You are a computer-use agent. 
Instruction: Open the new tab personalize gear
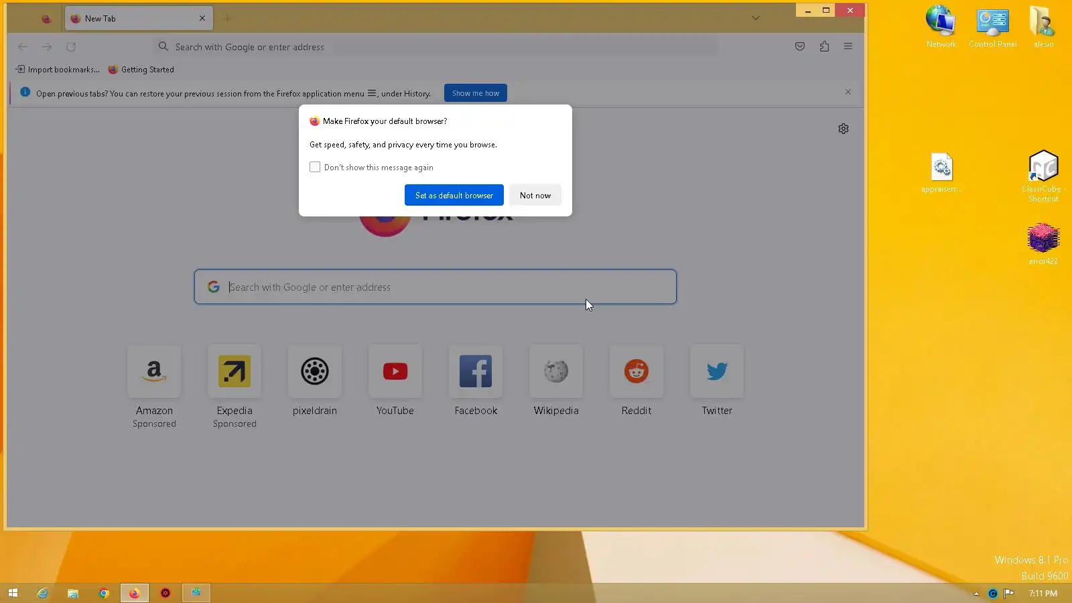844,129
